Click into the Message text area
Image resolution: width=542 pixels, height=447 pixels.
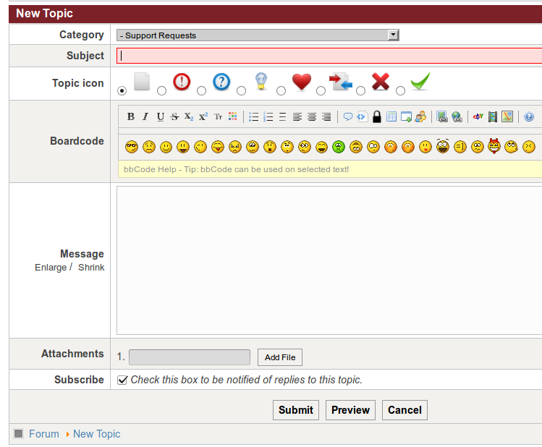pyautogui.click(x=329, y=260)
